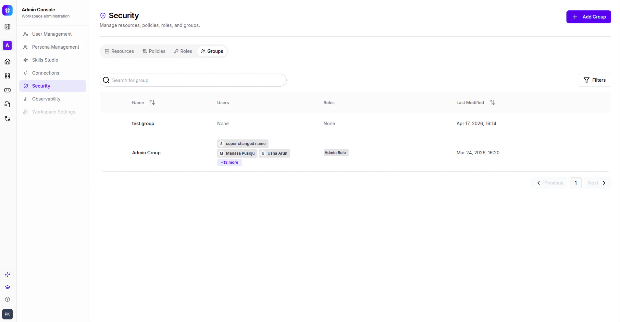This screenshot has width=620, height=322.
Task: Open the PK user avatar
Action: pyautogui.click(x=7, y=314)
